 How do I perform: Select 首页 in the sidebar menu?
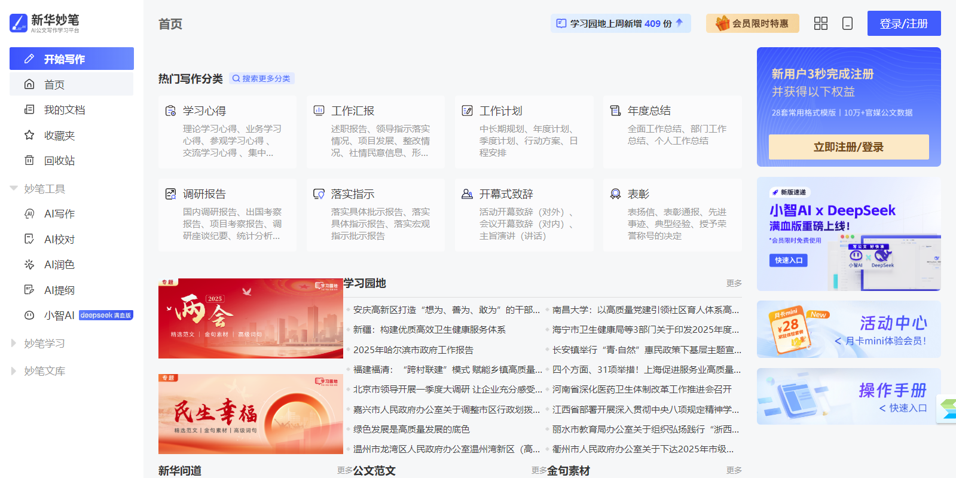pos(54,85)
